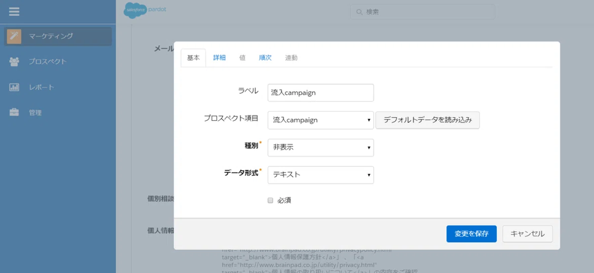
Task: Click the Reports chart icon
Action: (14, 87)
